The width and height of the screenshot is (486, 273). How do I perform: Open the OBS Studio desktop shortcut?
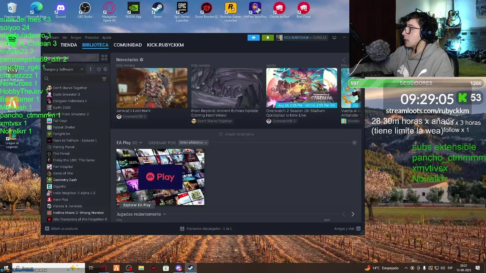pyautogui.click(x=85, y=10)
